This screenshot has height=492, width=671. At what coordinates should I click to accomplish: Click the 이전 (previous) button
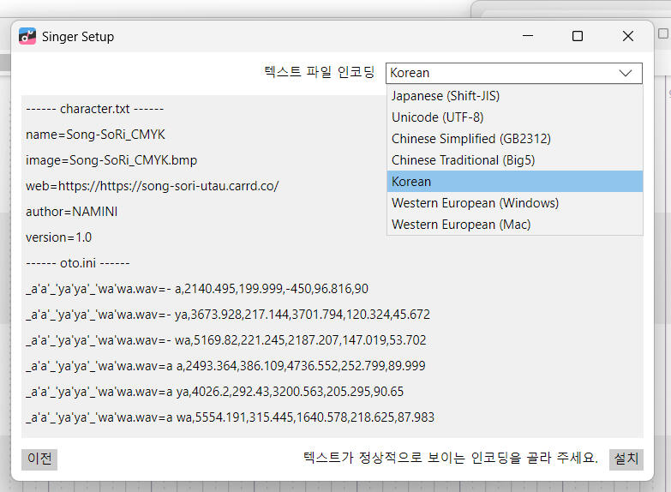(39, 459)
